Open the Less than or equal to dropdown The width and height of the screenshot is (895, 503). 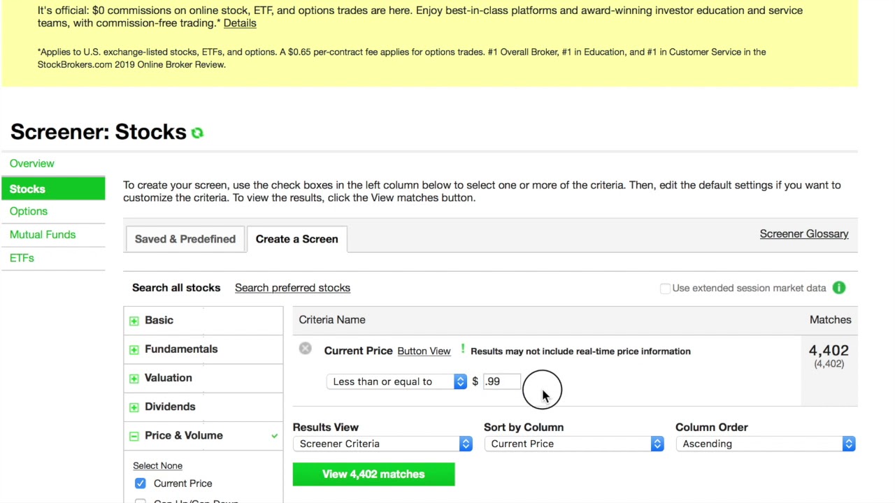pyautogui.click(x=396, y=381)
